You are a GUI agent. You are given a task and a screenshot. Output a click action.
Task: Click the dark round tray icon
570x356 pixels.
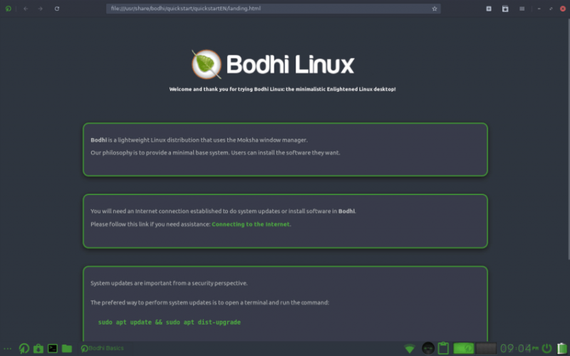coord(428,348)
